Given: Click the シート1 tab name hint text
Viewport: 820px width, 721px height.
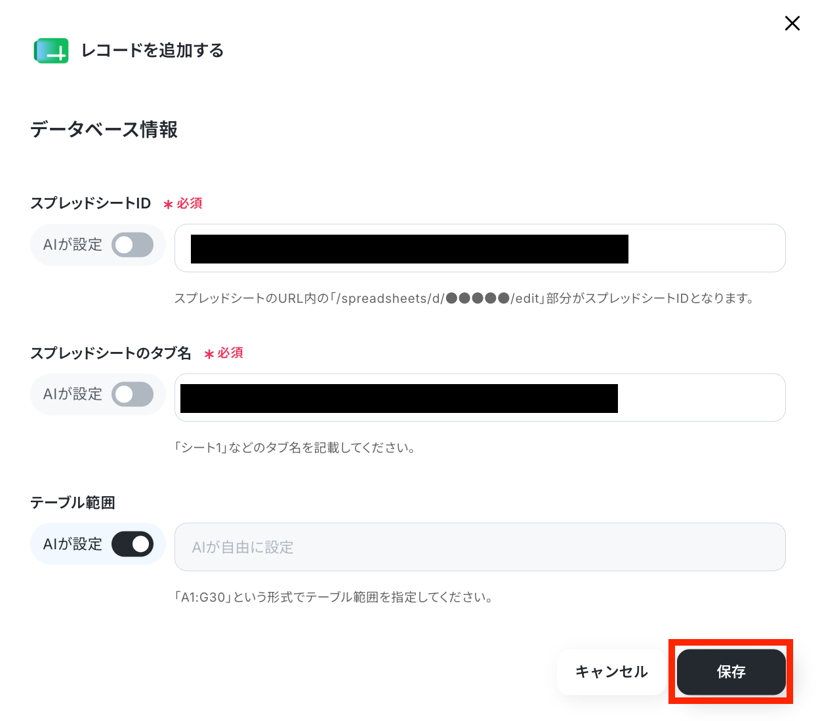Looking at the screenshot, I should coord(295,448).
